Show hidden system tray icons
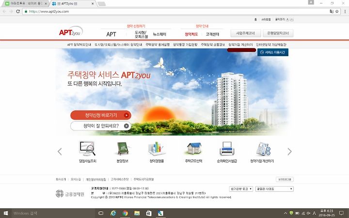 (286, 213)
